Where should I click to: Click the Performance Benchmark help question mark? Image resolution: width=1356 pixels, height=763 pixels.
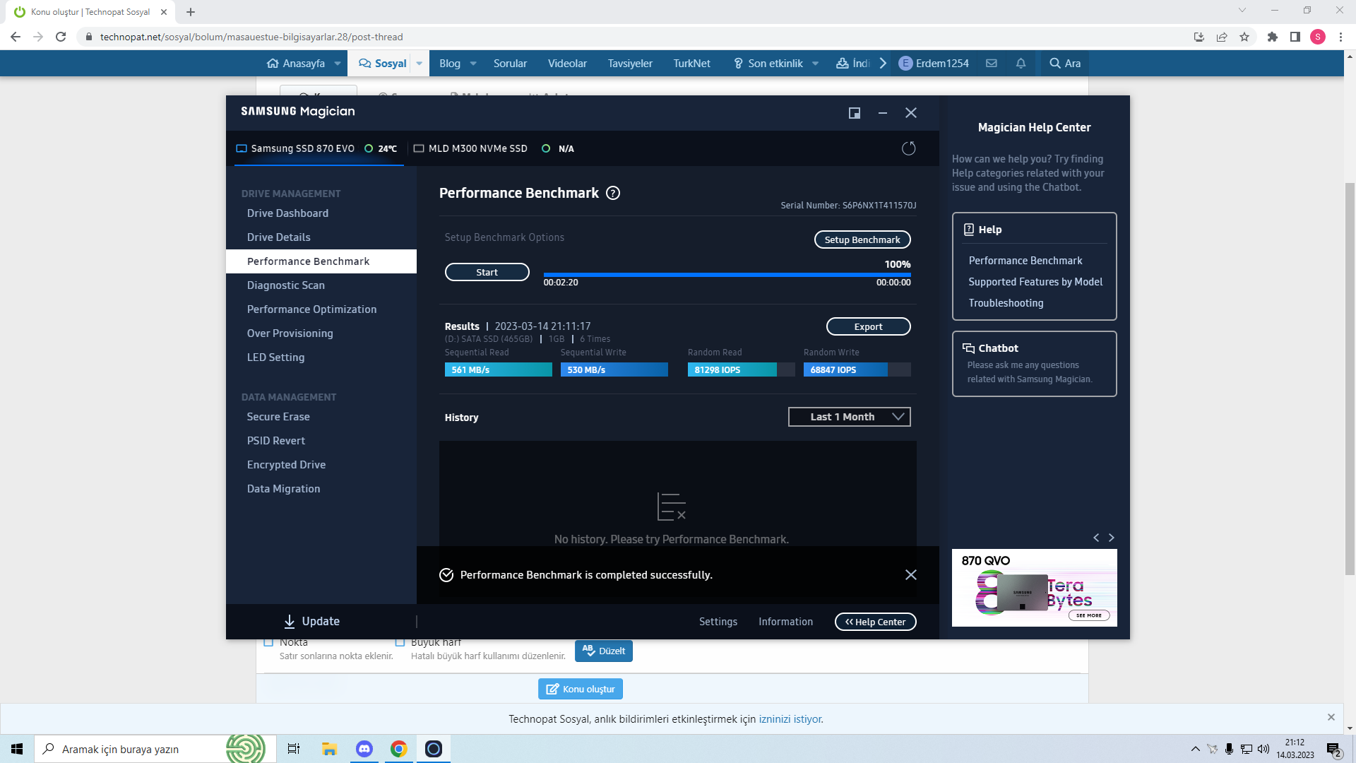[613, 193]
